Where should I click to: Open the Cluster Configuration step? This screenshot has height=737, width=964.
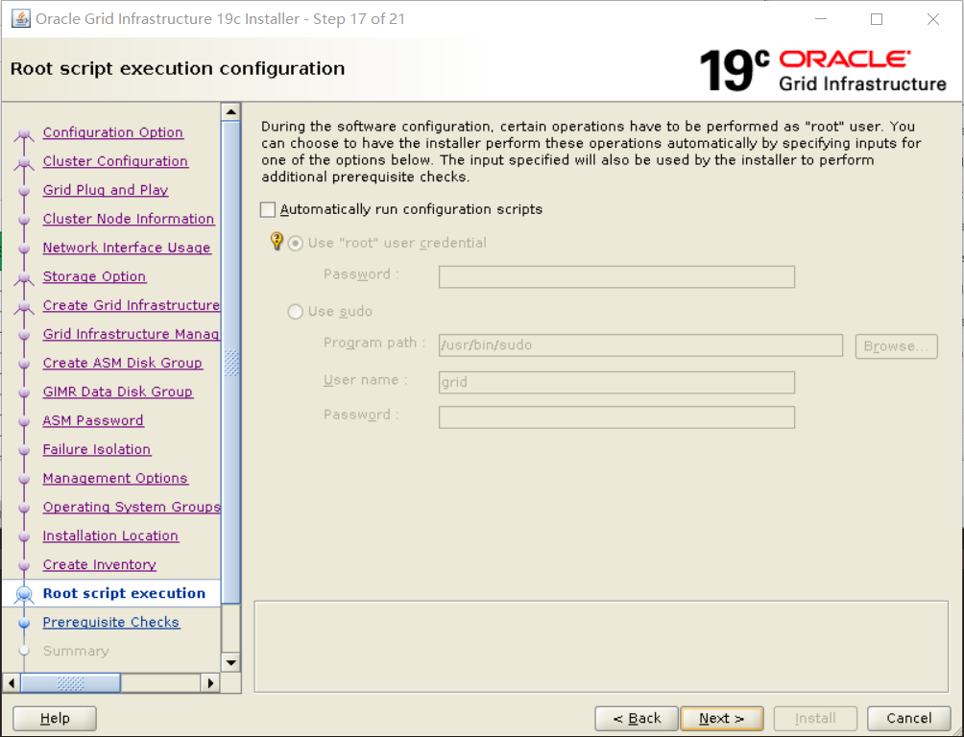click(x=115, y=161)
